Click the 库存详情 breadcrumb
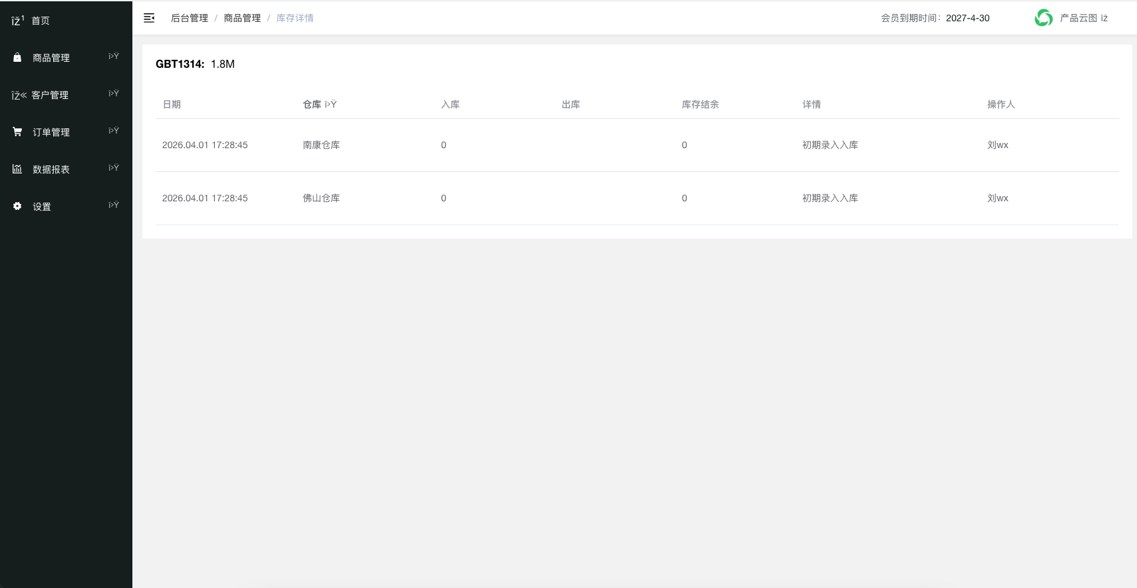The width and height of the screenshot is (1137, 588). (295, 18)
